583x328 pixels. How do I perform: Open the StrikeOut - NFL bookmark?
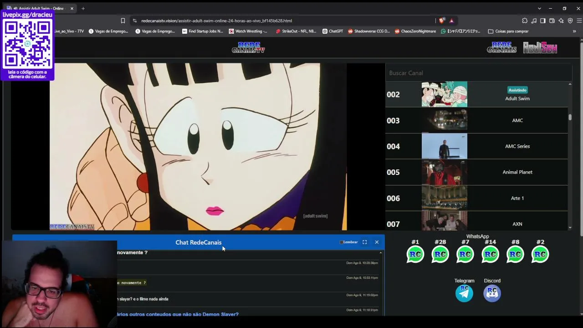[x=296, y=31]
